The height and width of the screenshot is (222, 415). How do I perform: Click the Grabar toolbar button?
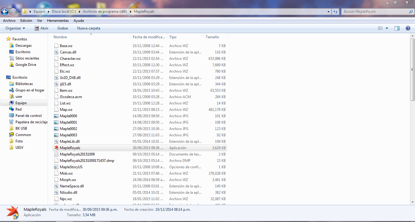tap(63, 28)
